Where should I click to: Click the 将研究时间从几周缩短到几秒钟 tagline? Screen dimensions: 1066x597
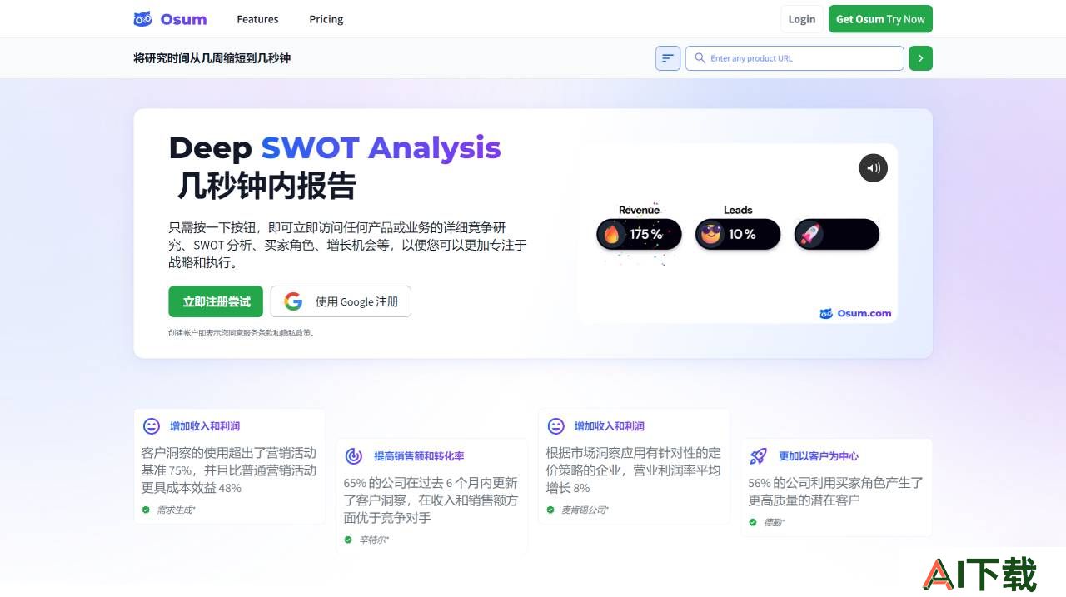(212, 58)
